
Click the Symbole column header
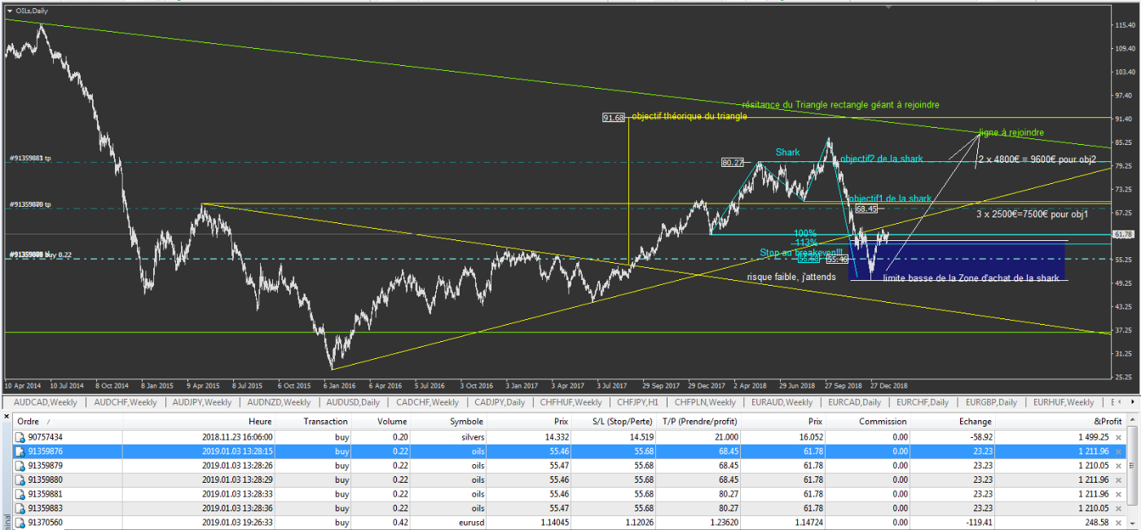click(466, 421)
